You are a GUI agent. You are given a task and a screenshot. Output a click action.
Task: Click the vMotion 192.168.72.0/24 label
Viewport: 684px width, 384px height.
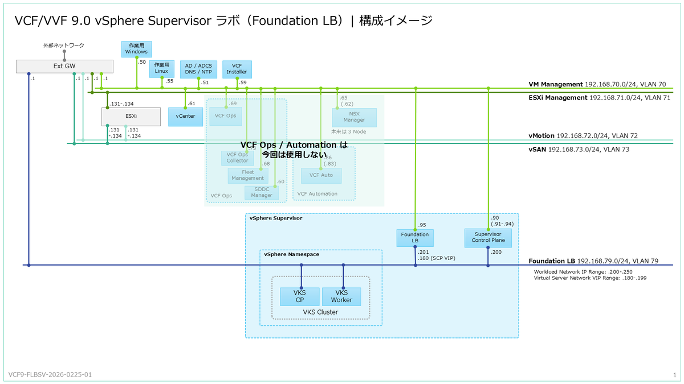pyautogui.click(x=583, y=136)
